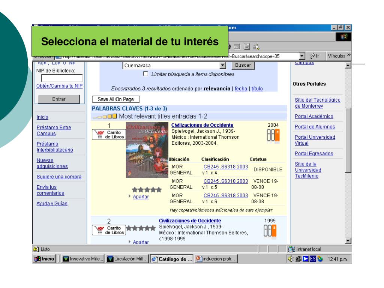Sort results by fecha
The image size is (384, 288).
241,88
